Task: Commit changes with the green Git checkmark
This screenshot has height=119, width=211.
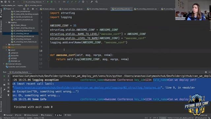Action: [72, 2]
